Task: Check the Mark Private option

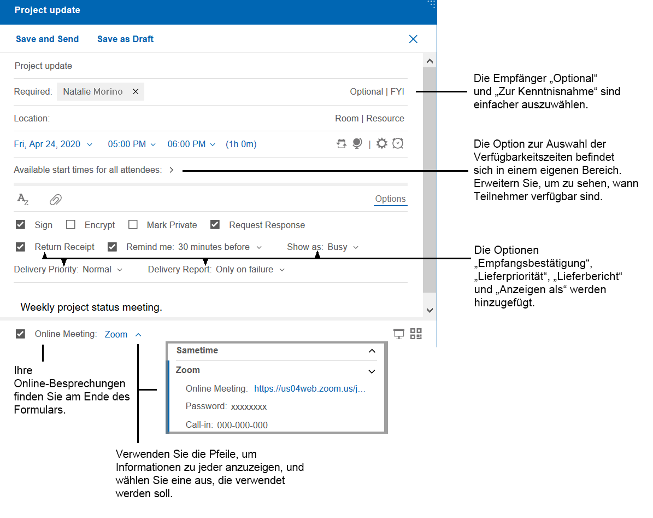Action: (x=133, y=224)
